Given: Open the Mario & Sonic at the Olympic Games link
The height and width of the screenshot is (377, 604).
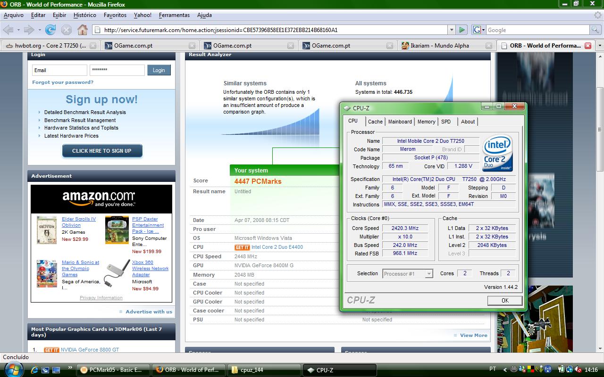Looking at the screenshot, I should pos(81,268).
